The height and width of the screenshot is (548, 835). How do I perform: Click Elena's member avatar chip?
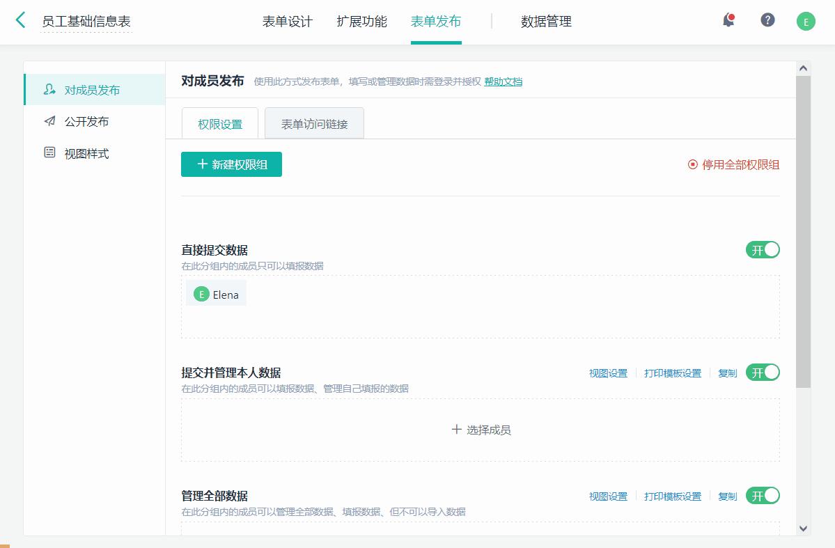[216, 293]
